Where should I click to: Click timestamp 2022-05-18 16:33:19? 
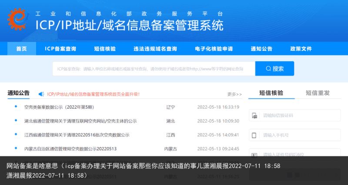(x=218, y=107)
